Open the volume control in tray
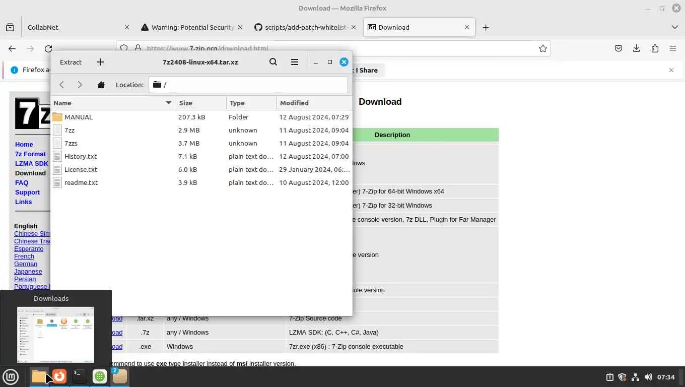 click(x=648, y=377)
